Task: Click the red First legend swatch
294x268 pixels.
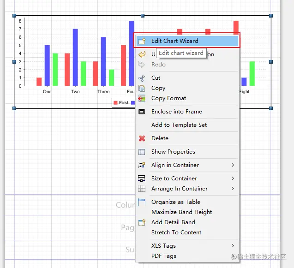Action: tap(115, 103)
